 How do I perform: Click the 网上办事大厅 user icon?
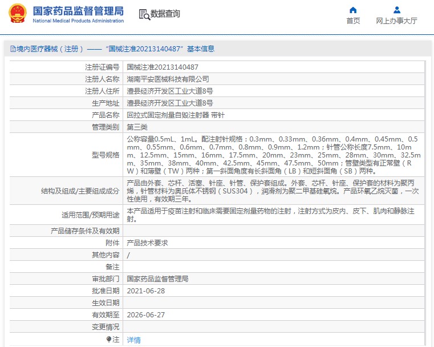396,10
